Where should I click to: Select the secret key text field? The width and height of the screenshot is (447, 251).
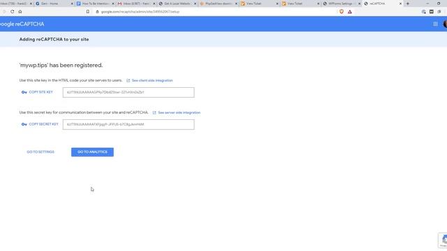coord(129,124)
